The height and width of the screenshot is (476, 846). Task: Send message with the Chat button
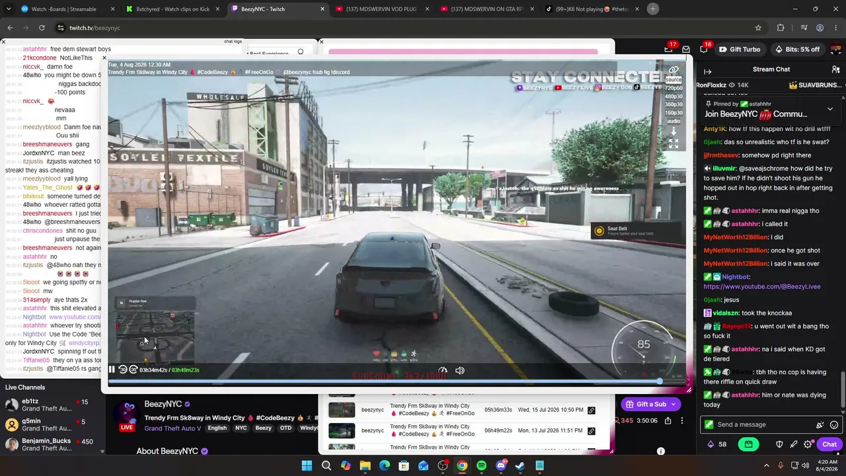coord(829,444)
